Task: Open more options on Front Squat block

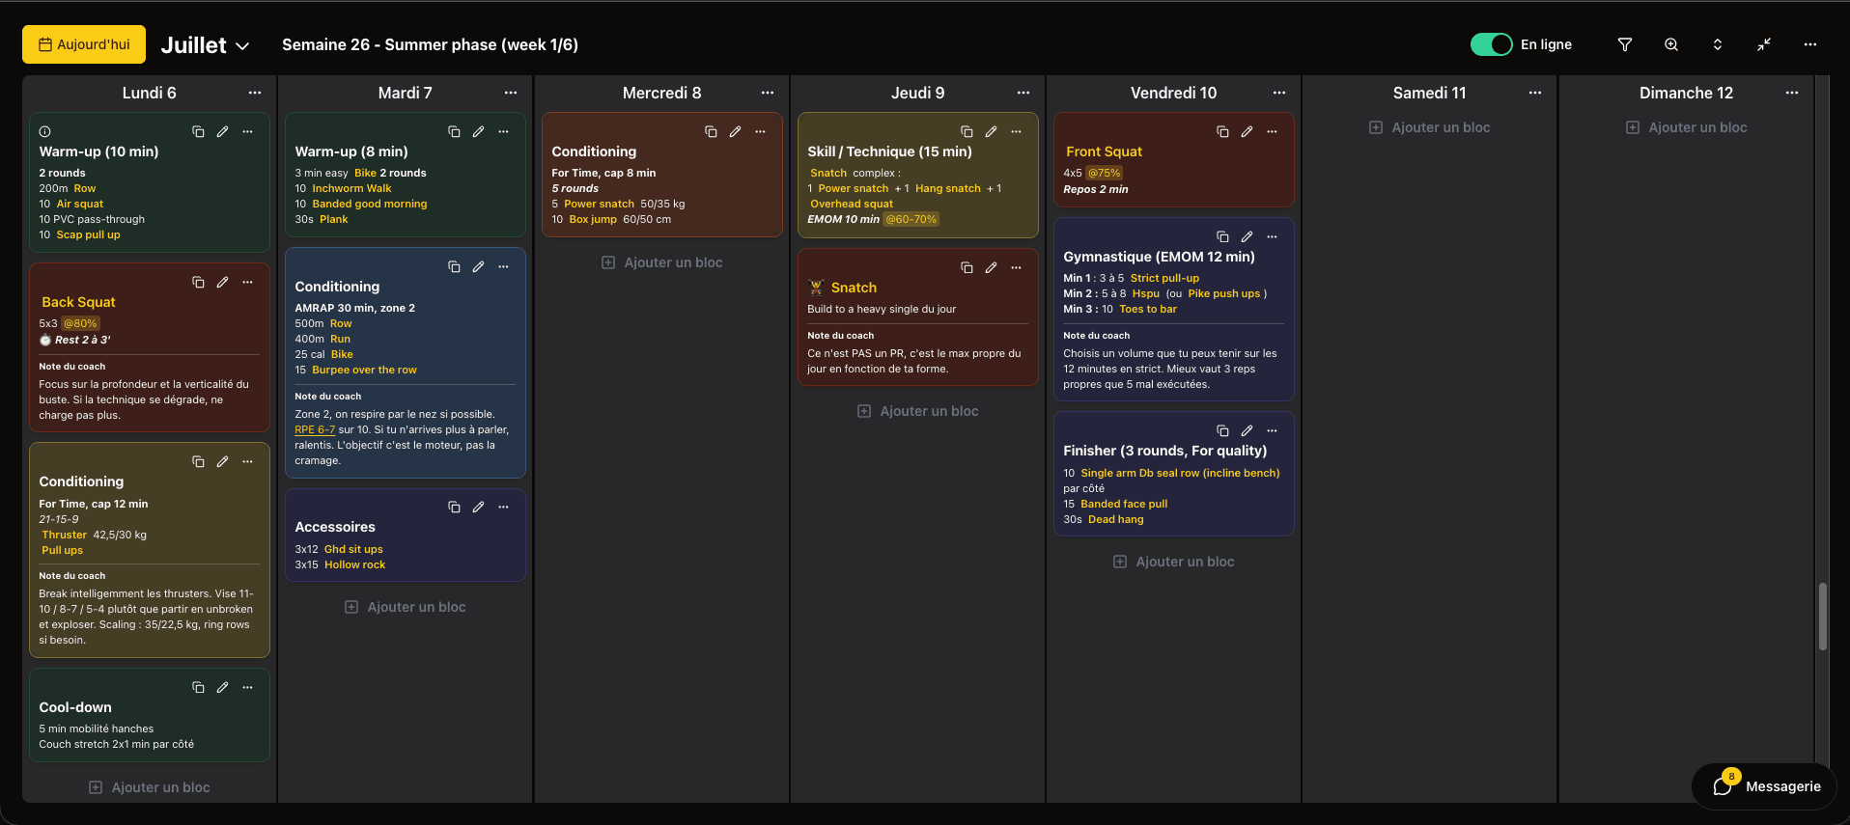Action: [x=1273, y=131]
